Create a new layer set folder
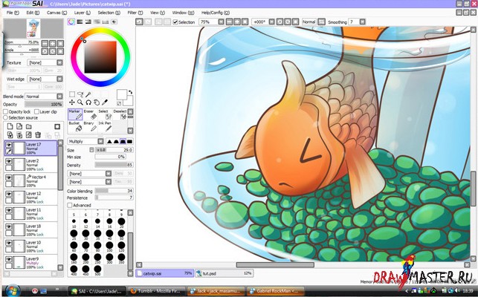 [29, 126]
